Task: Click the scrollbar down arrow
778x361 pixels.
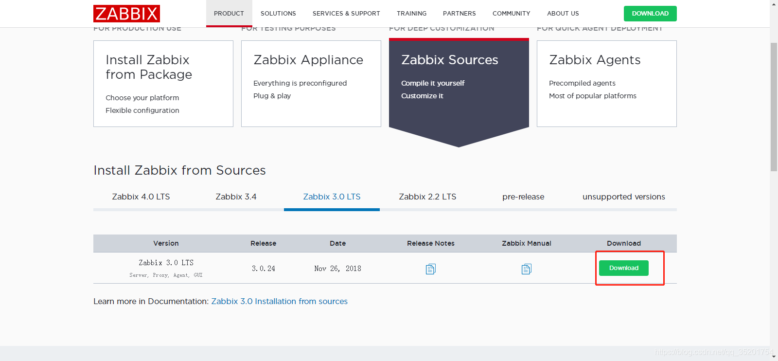Action: pyautogui.click(x=774, y=357)
